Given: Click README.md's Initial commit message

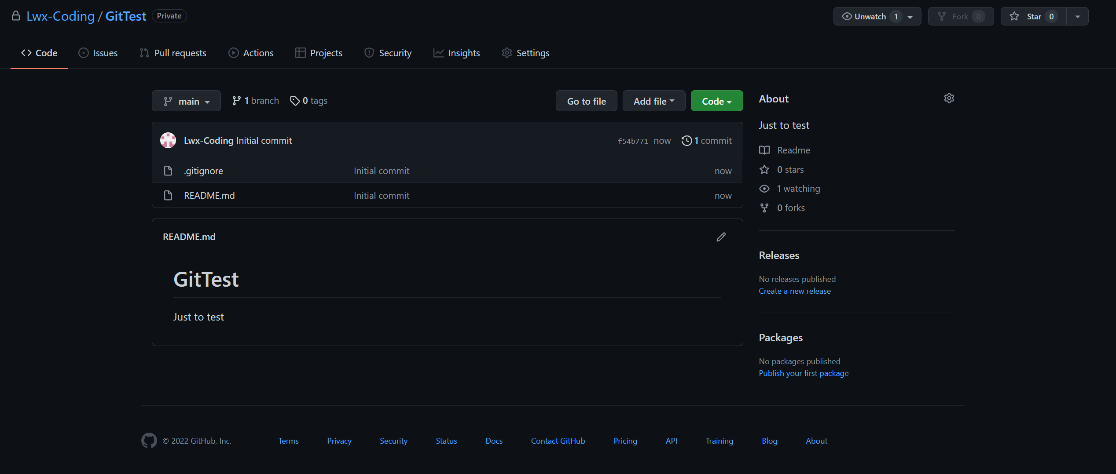Looking at the screenshot, I should click(x=382, y=195).
